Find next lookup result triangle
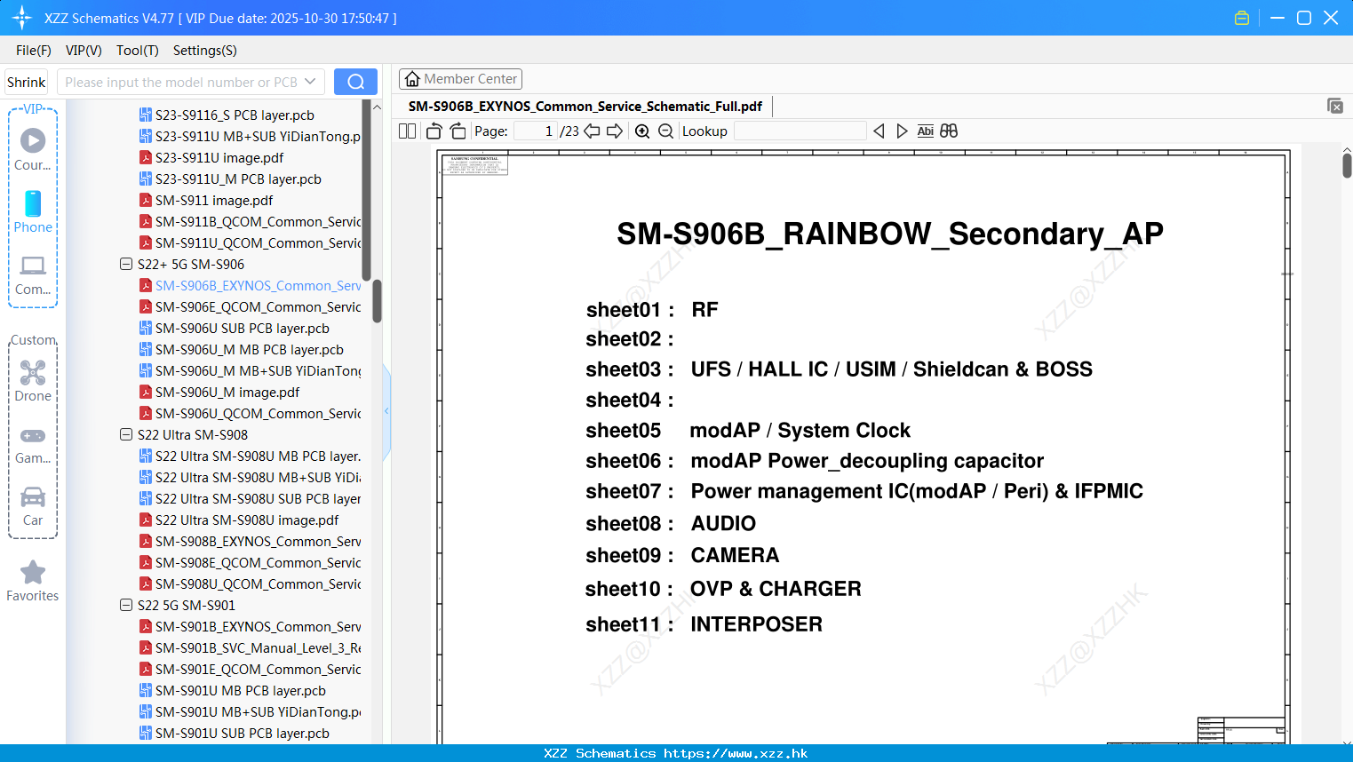The height and width of the screenshot is (762, 1353). 902,131
